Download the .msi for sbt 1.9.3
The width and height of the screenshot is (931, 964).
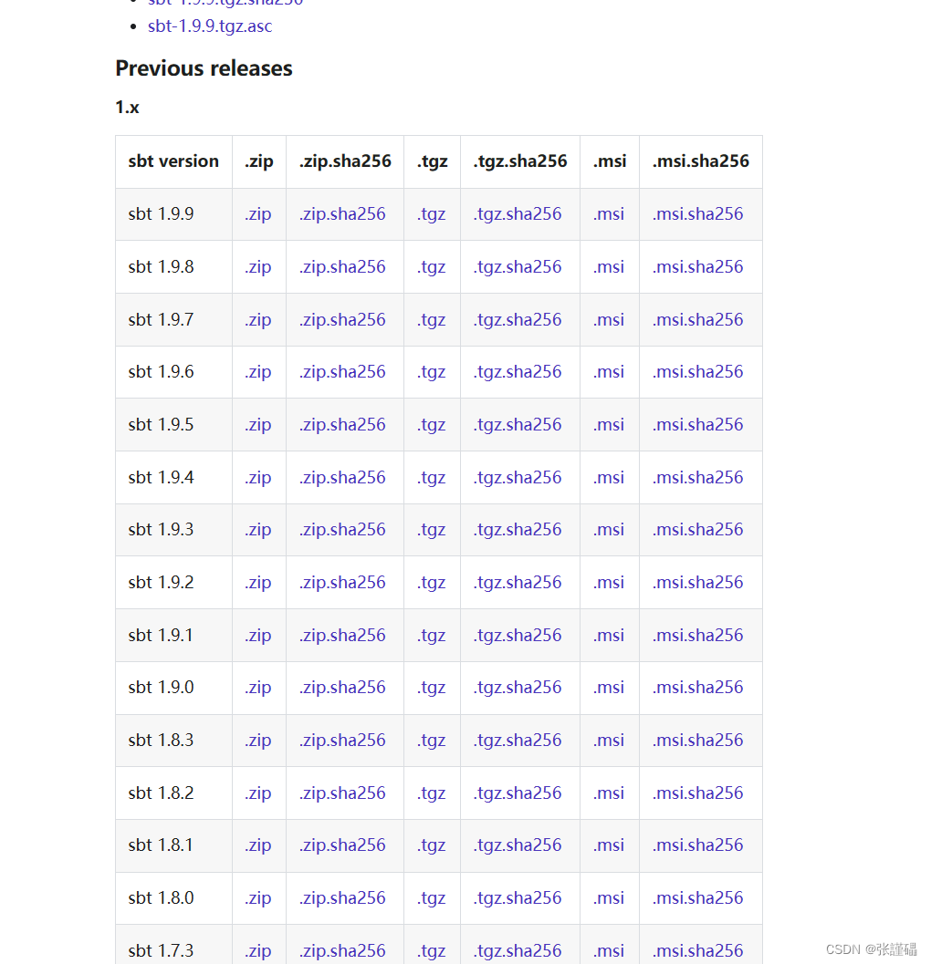point(609,530)
